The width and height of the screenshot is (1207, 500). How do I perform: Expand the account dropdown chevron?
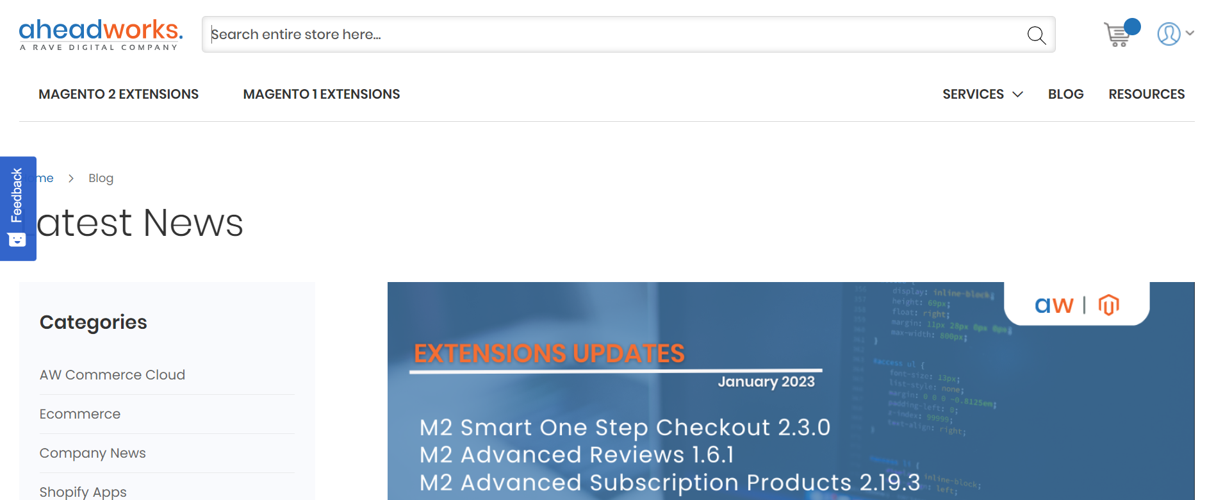pyautogui.click(x=1190, y=33)
